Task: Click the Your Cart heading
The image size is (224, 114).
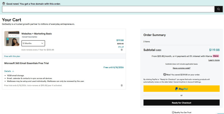Action: pos(11,20)
